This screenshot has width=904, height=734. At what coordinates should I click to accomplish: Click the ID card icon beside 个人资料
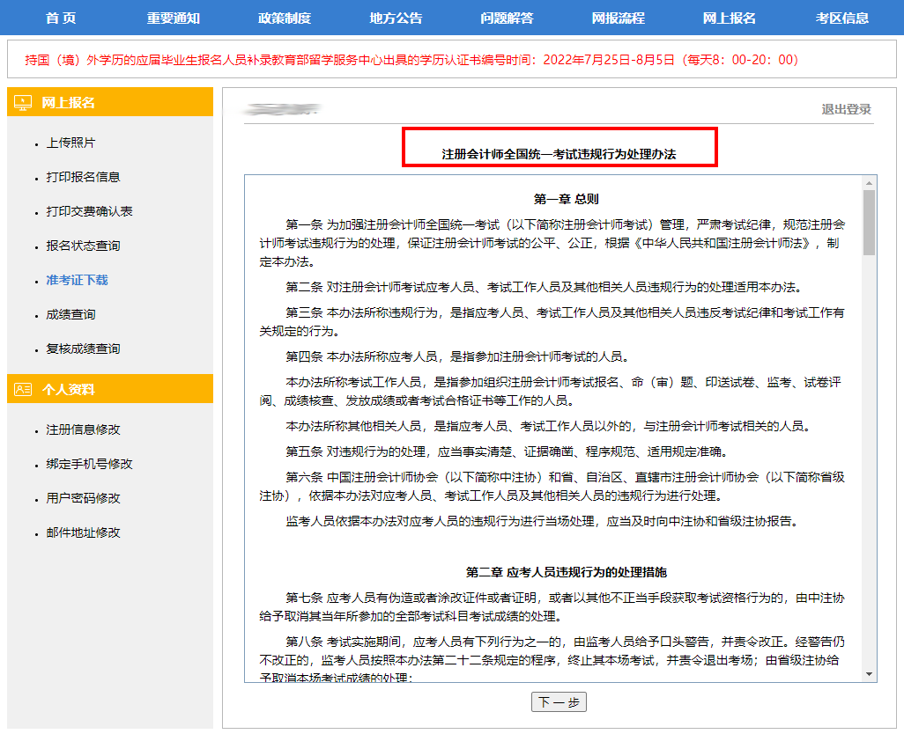tap(24, 389)
